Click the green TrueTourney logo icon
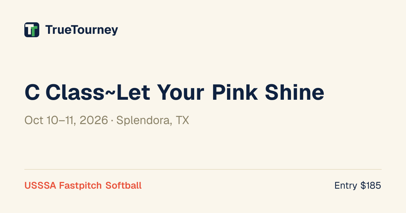This screenshot has height=213, width=406. click(x=32, y=30)
